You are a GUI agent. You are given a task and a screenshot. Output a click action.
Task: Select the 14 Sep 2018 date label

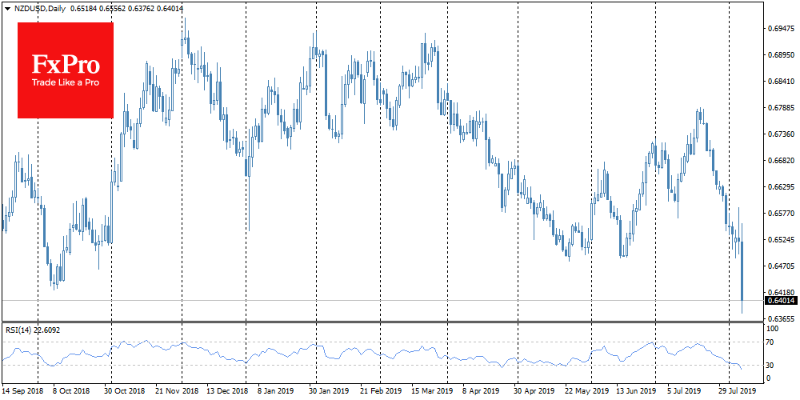[22, 393]
